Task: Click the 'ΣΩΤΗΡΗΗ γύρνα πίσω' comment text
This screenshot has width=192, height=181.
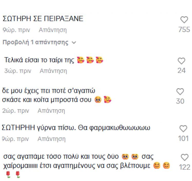Action: (x=76, y=128)
